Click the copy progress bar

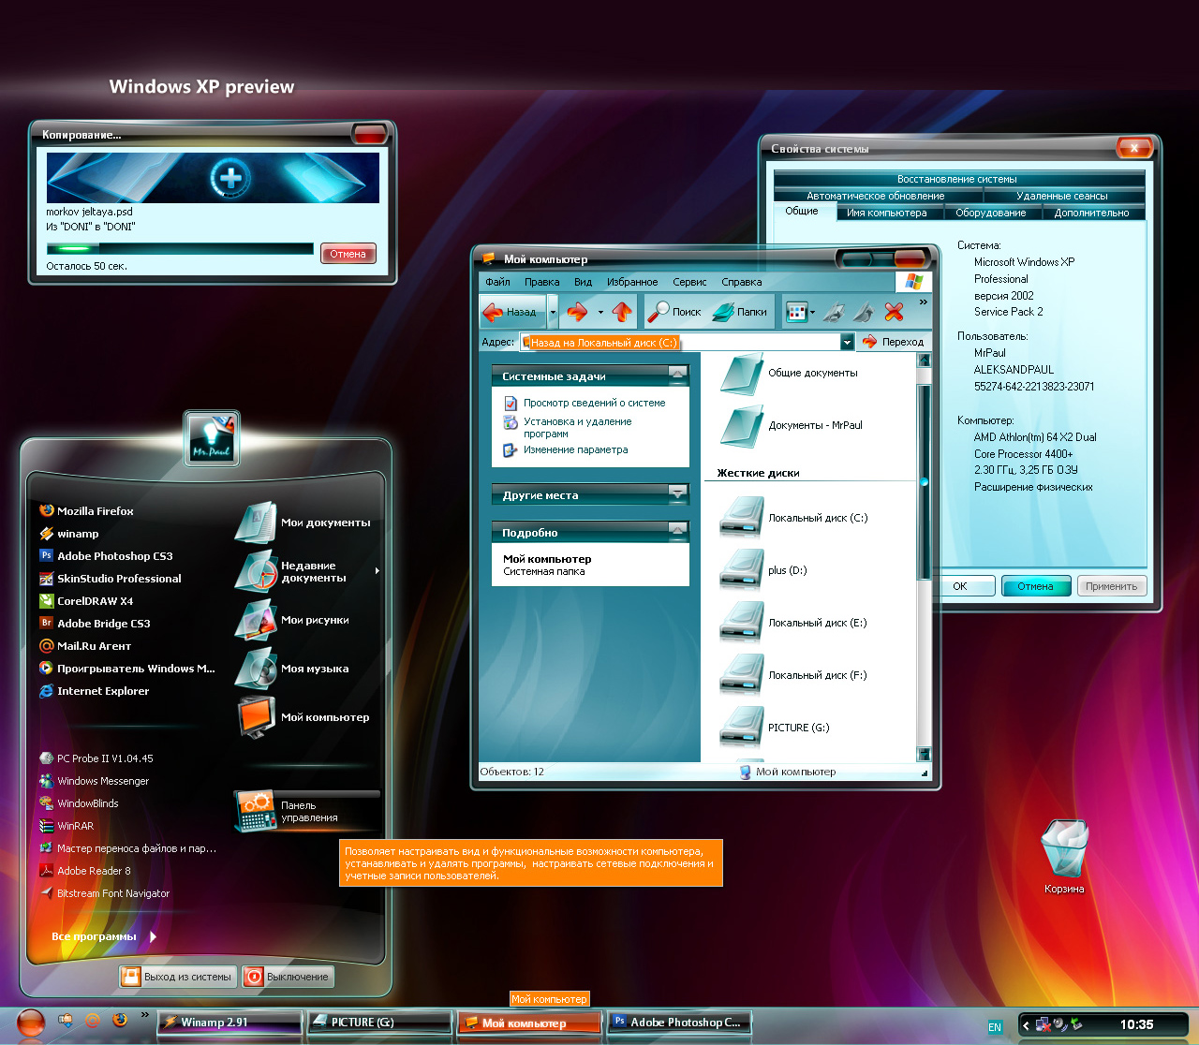point(180,249)
